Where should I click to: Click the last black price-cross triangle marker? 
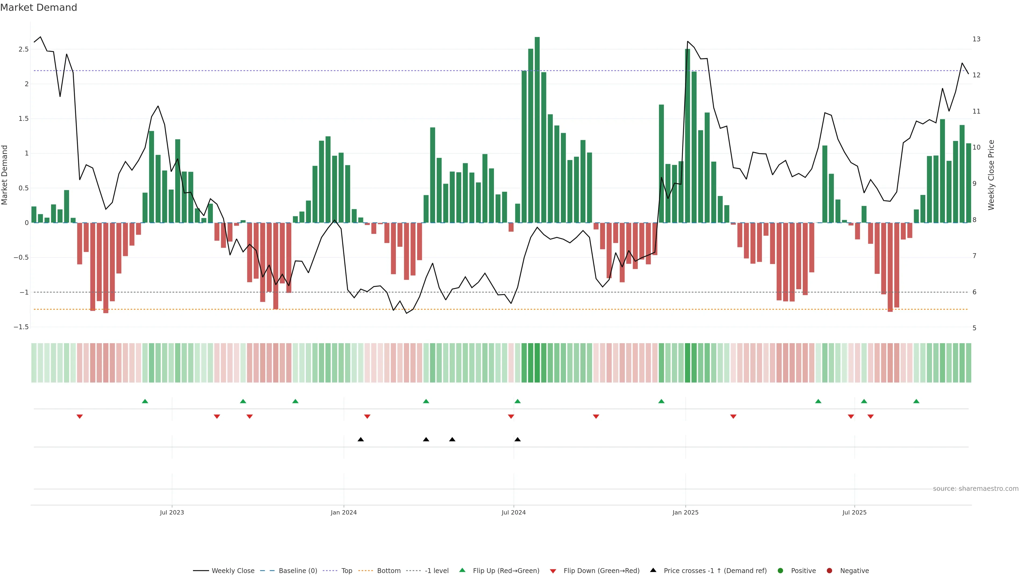click(518, 440)
